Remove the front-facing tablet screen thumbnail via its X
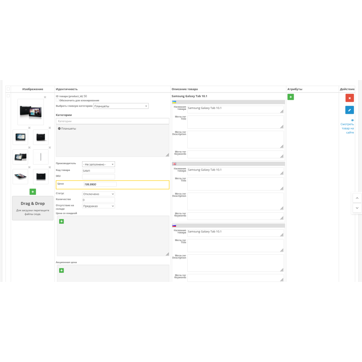This screenshot has width=362, height=362. (x=29, y=128)
